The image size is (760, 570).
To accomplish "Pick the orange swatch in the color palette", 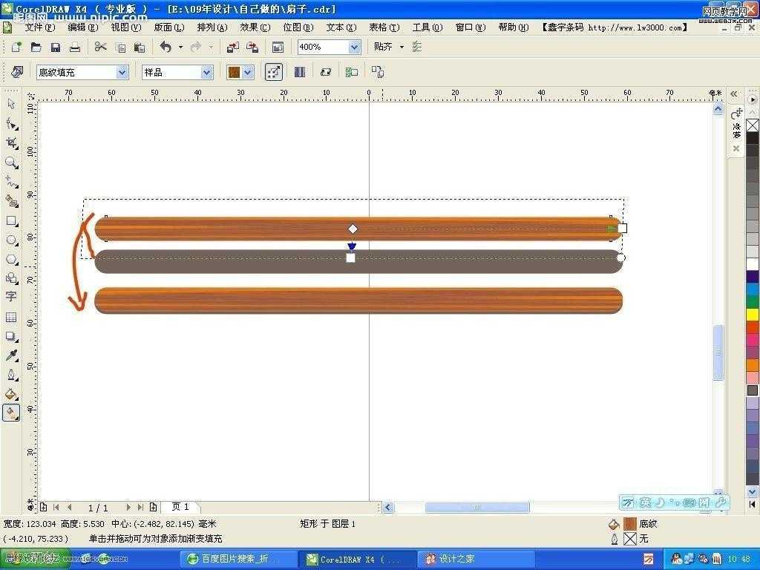I will click(753, 365).
